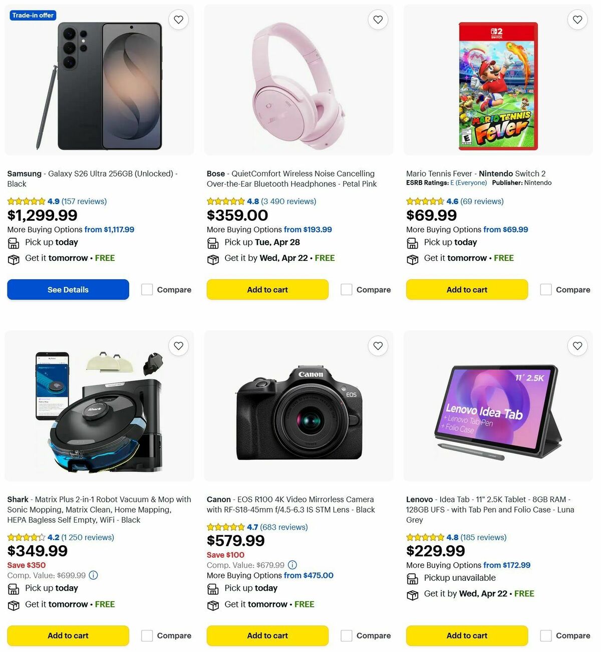The height and width of the screenshot is (652, 601).
Task: Save the Bose QuietComfort headphones to favorites
Action: [378, 20]
